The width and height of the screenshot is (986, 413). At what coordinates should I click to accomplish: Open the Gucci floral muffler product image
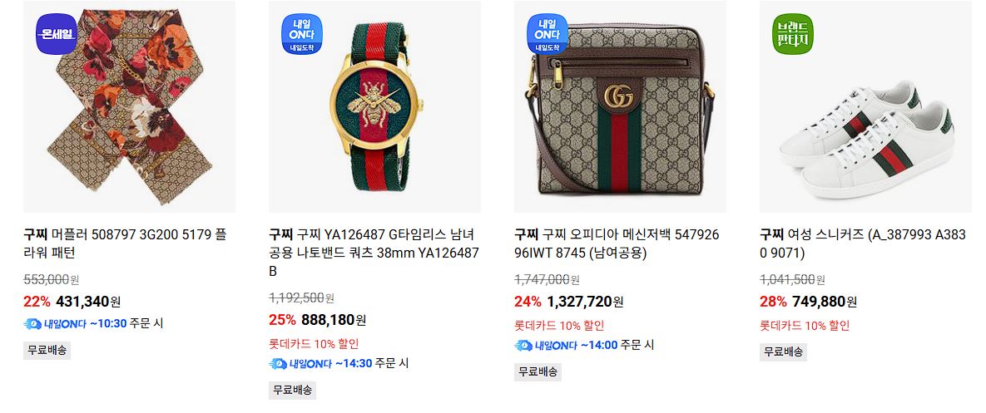point(130,106)
